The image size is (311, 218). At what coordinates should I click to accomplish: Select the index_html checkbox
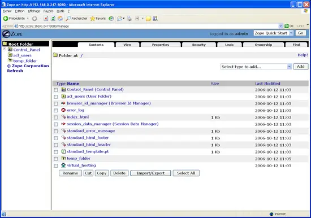(56, 117)
